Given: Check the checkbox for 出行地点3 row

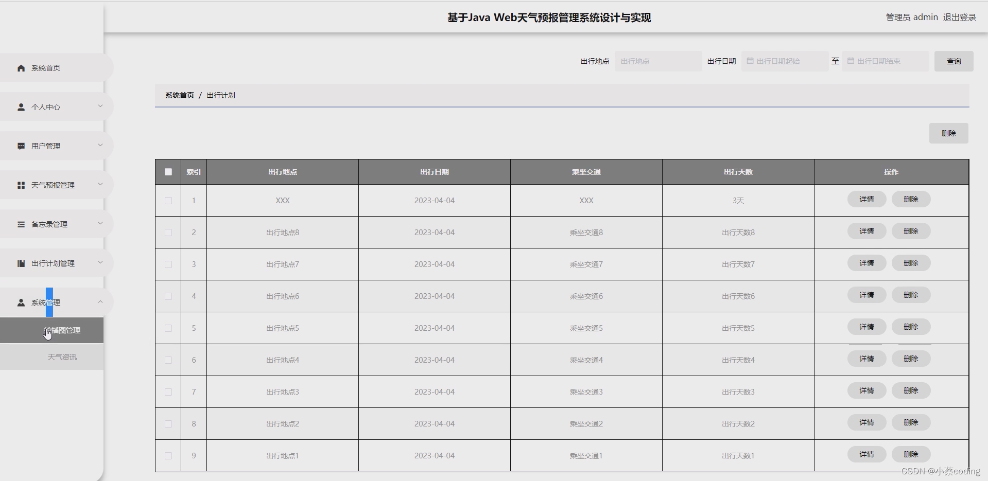Looking at the screenshot, I should [x=168, y=392].
